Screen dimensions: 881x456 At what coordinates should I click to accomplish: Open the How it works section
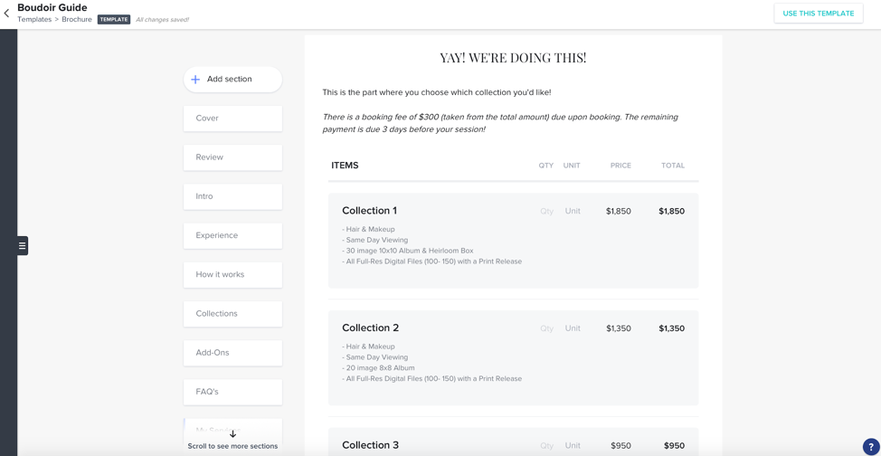(x=232, y=274)
